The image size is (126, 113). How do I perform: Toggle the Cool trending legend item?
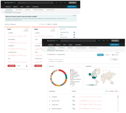point(107,91)
